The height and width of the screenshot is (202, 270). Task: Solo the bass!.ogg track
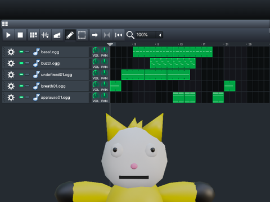pyautogui.click(x=27, y=52)
